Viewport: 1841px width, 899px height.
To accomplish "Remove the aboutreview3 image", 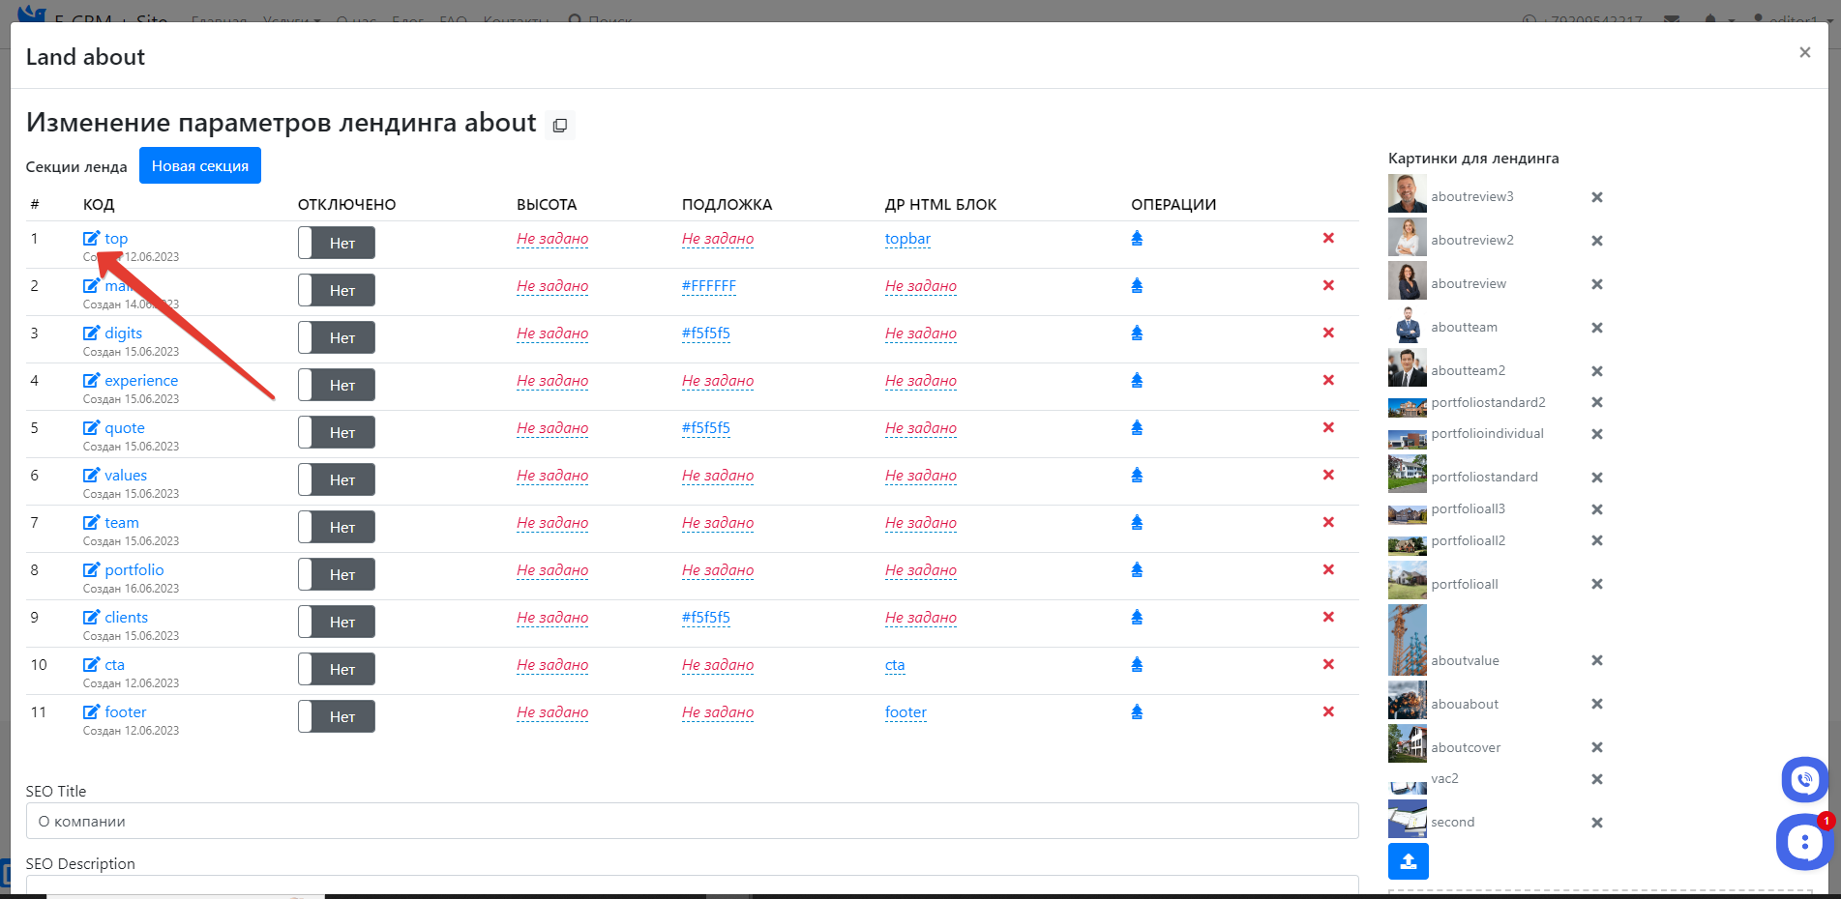I will (1597, 197).
